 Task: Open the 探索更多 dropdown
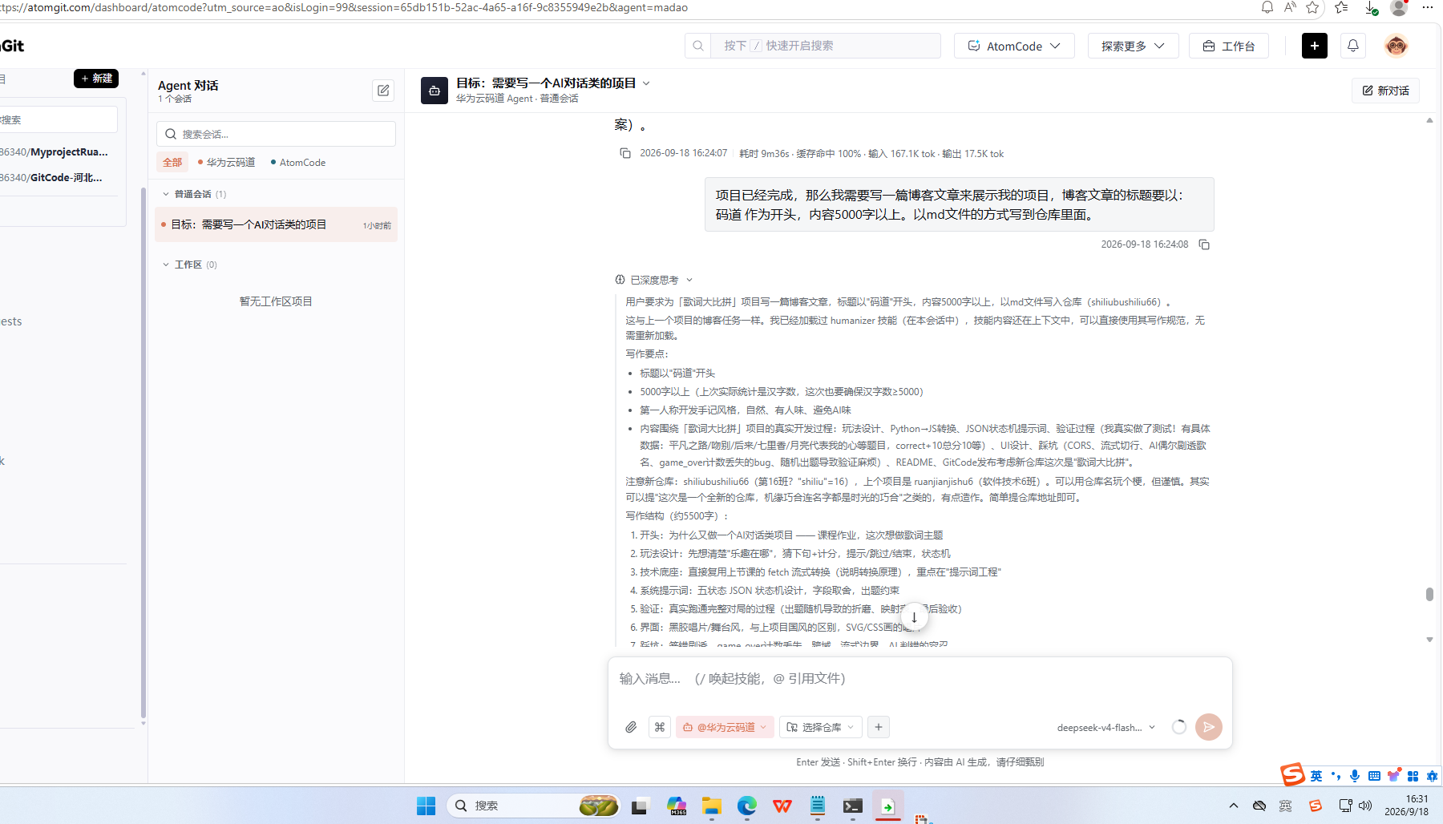tap(1133, 46)
